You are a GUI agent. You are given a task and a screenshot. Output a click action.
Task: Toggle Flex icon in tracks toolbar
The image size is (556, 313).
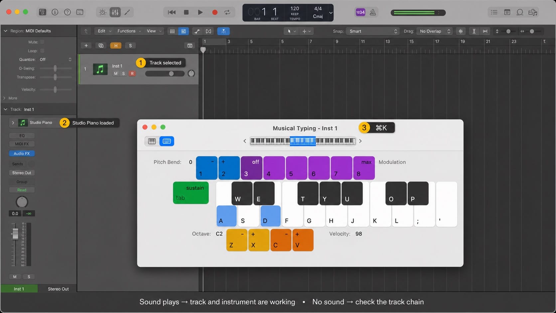(x=208, y=31)
